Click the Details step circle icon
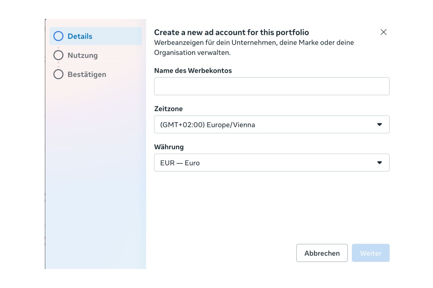The height and width of the screenshot is (288, 433). pyautogui.click(x=58, y=36)
